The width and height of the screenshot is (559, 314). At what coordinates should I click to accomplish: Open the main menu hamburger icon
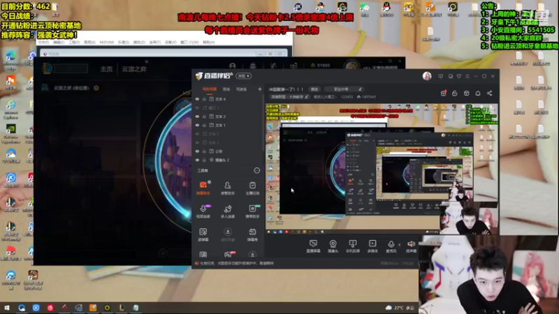tap(467, 76)
